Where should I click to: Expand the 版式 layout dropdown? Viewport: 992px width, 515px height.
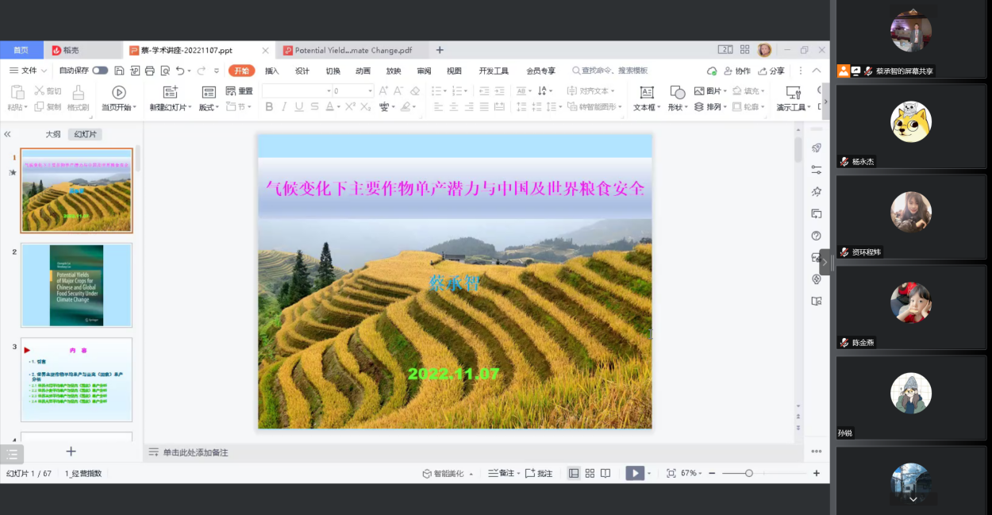(x=210, y=107)
